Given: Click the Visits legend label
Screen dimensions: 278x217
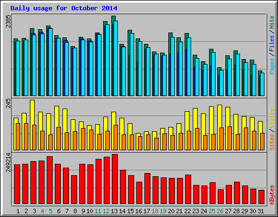Looking at the screenshot, I should [272, 118].
